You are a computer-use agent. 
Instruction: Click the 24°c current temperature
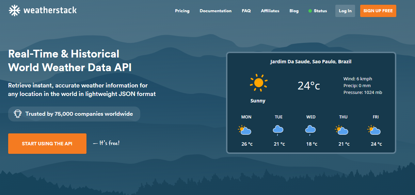pos(309,85)
